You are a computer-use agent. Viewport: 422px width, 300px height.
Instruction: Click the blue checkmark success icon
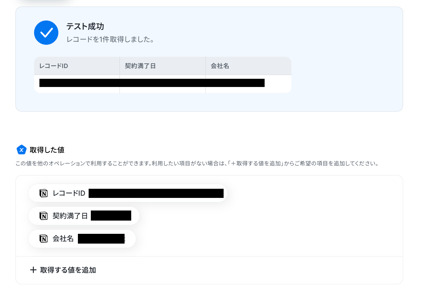(x=46, y=33)
